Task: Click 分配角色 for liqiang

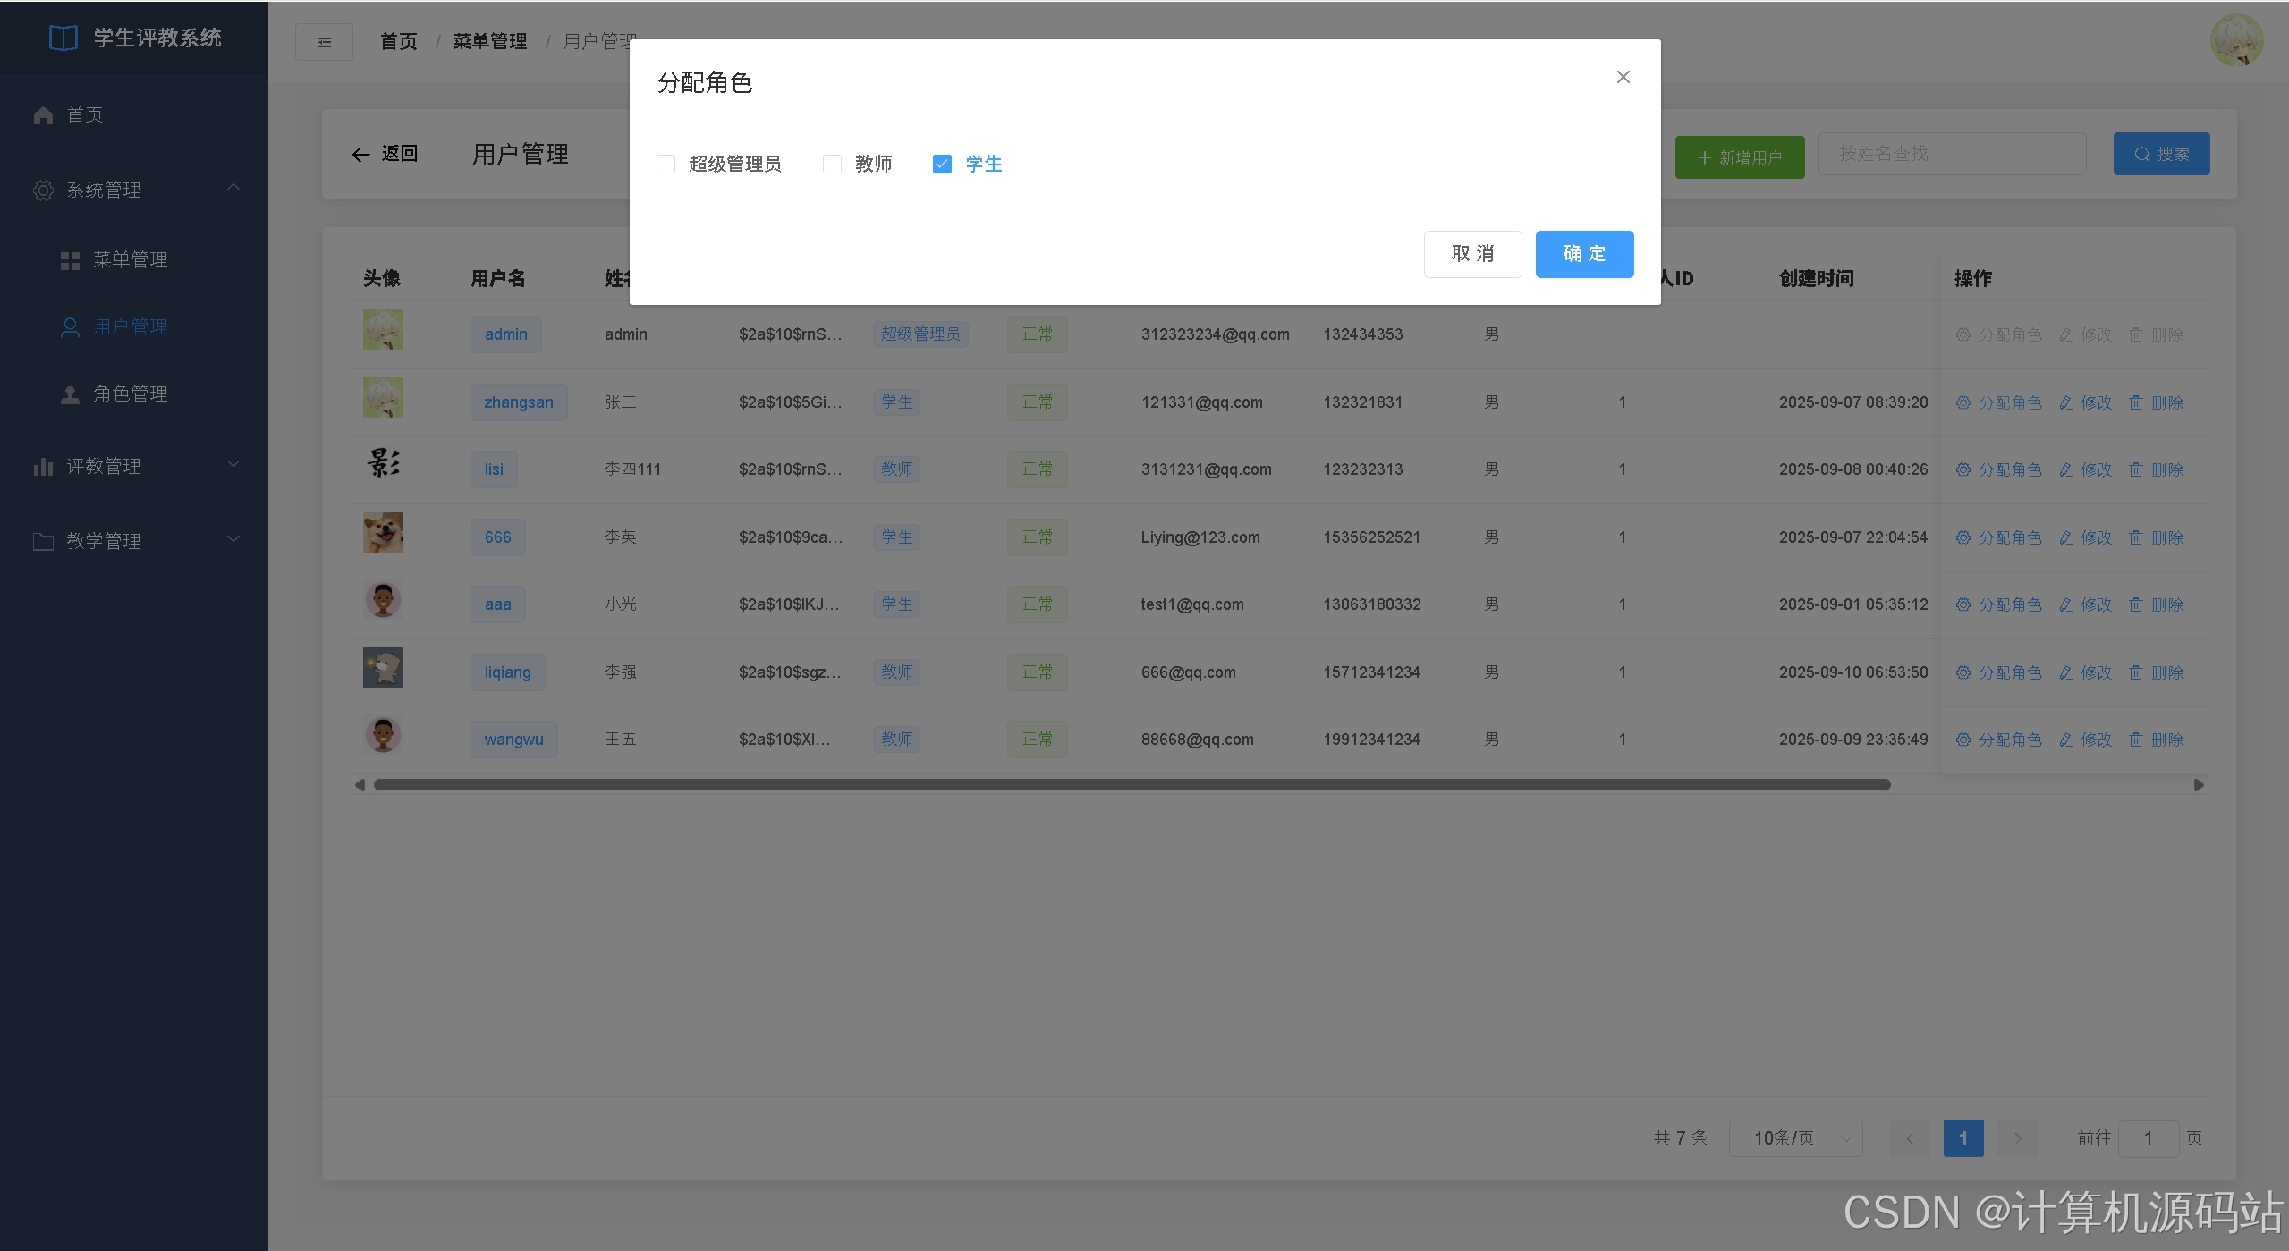Action: coord(1998,672)
